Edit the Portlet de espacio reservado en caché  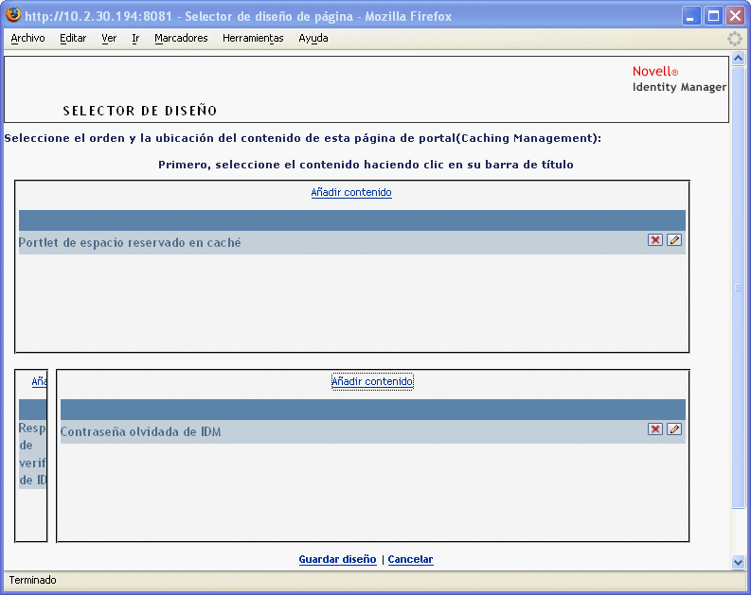(674, 240)
